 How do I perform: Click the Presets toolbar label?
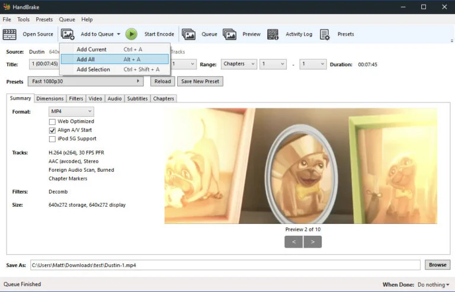pos(345,34)
